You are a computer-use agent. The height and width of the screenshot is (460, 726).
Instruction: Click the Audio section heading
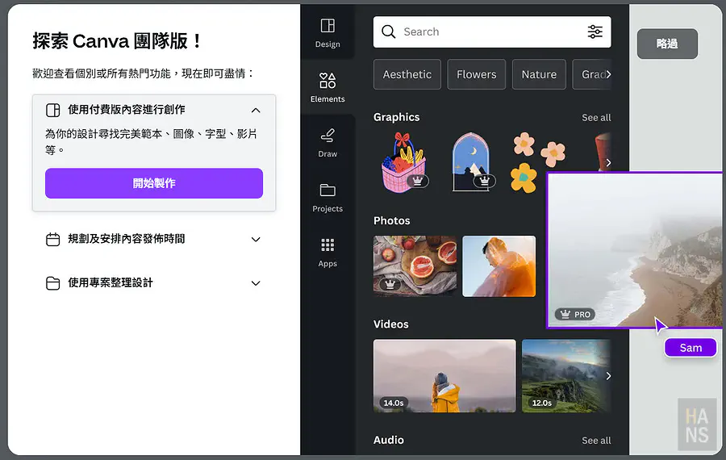tap(389, 440)
